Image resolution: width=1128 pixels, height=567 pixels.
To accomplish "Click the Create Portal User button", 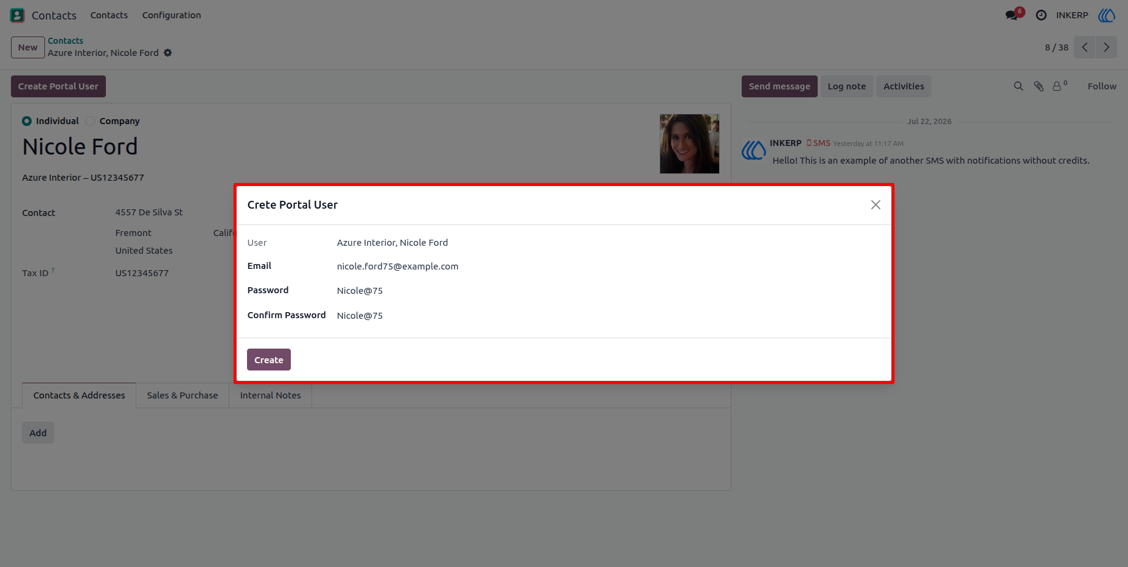I will tap(58, 86).
